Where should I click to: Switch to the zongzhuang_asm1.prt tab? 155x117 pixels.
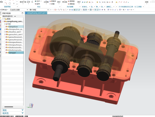point(36,13)
